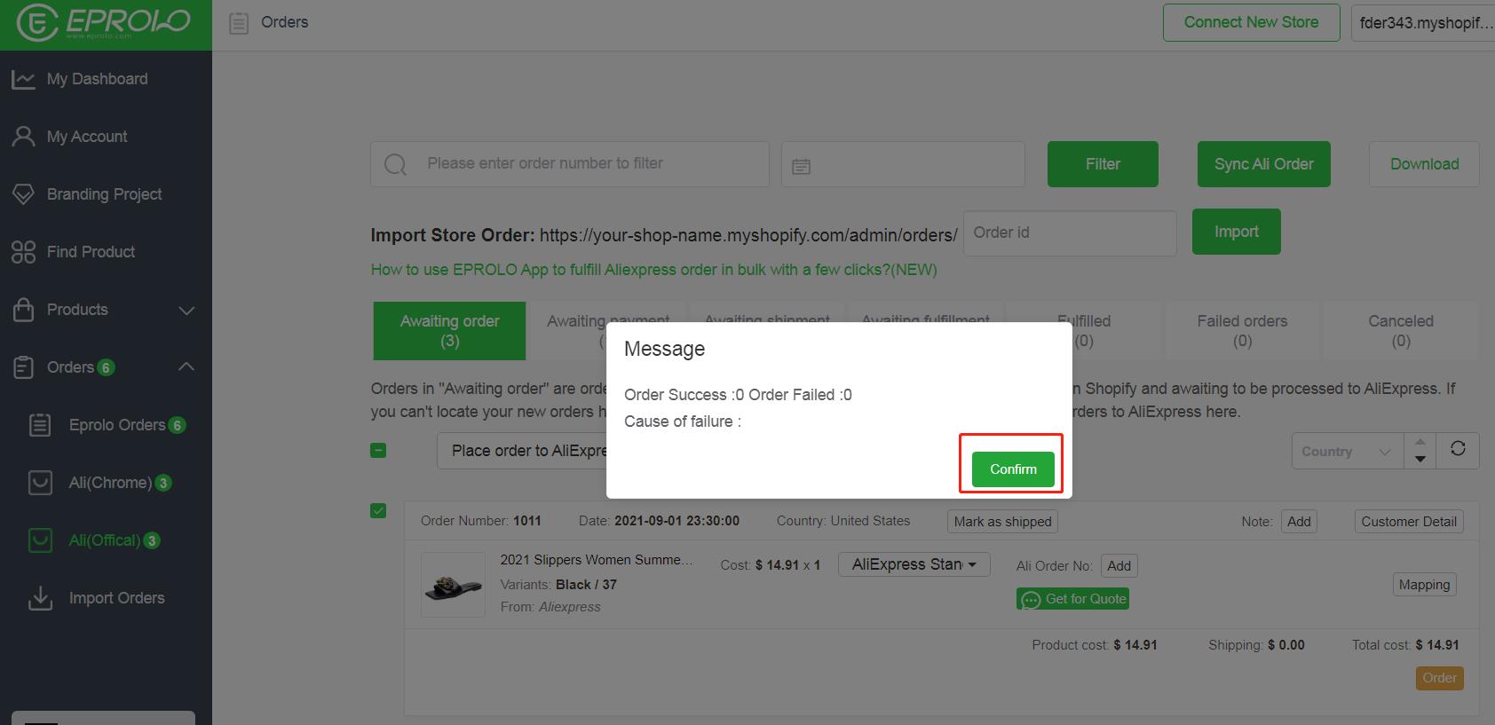The image size is (1495, 725).
Task: Click the Orders page header icon
Action: tap(239, 23)
